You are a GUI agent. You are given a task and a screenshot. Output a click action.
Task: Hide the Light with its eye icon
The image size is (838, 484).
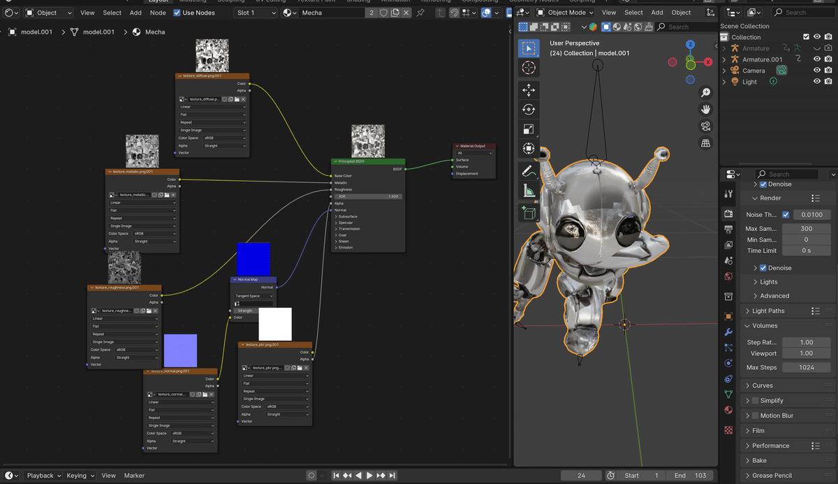click(817, 82)
